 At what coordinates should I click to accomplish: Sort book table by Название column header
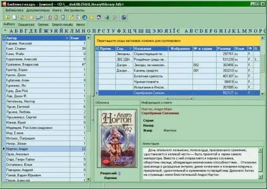click(x=151, y=48)
